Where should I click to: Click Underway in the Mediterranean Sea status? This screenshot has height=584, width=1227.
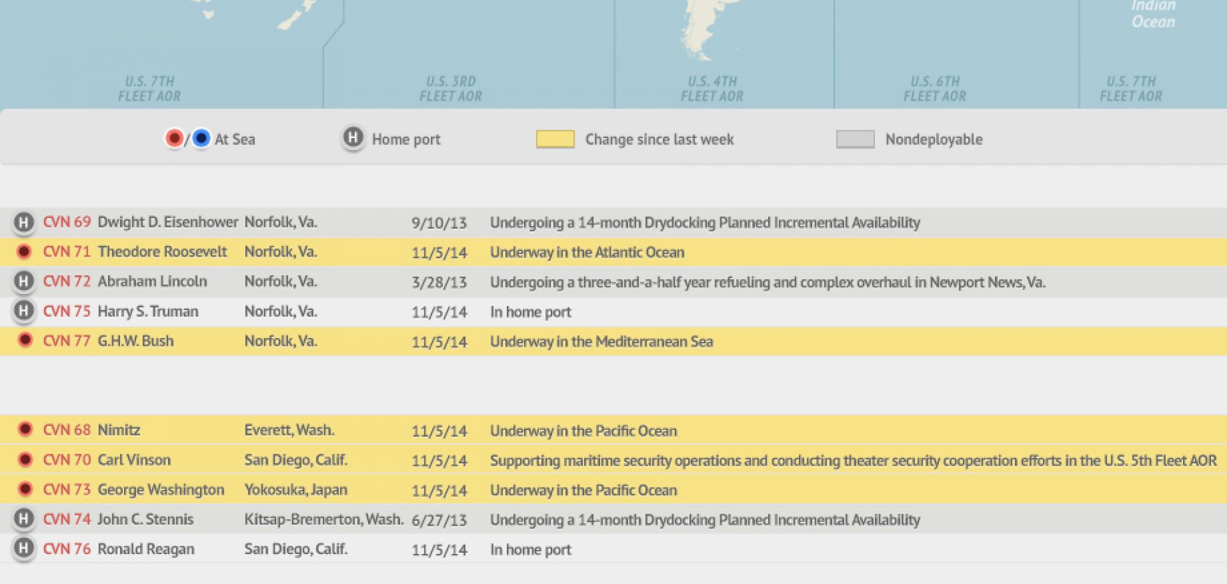tap(601, 342)
